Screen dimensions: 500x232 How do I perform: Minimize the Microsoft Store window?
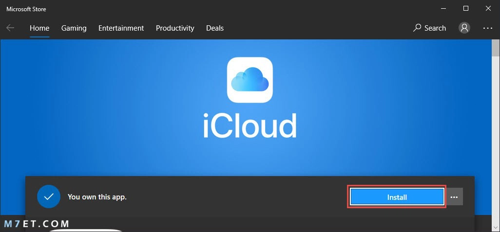443,9
